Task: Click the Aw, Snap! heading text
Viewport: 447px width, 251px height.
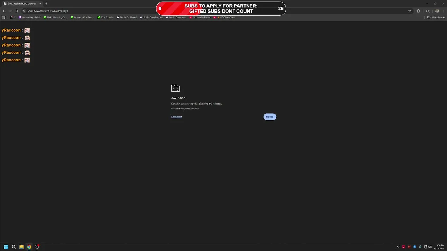Action: pyautogui.click(x=179, y=98)
